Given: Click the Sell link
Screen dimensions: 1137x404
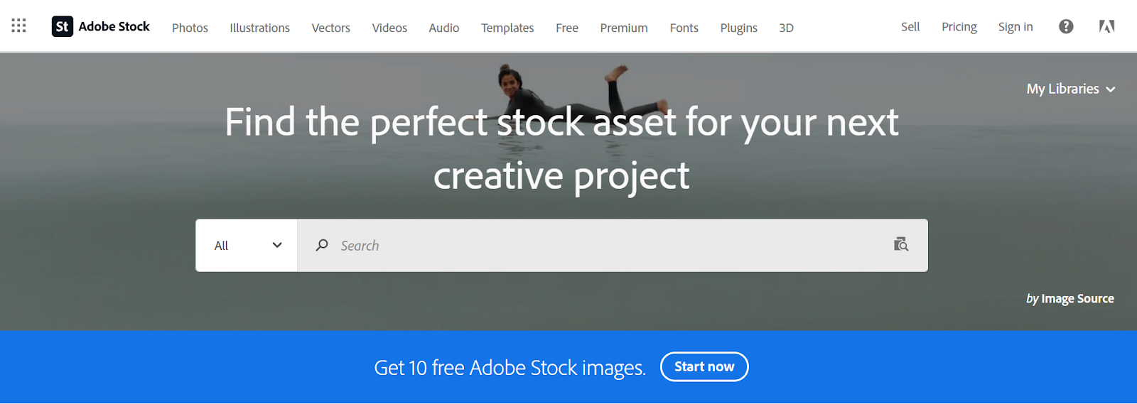Looking at the screenshot, I should point(910,27).
